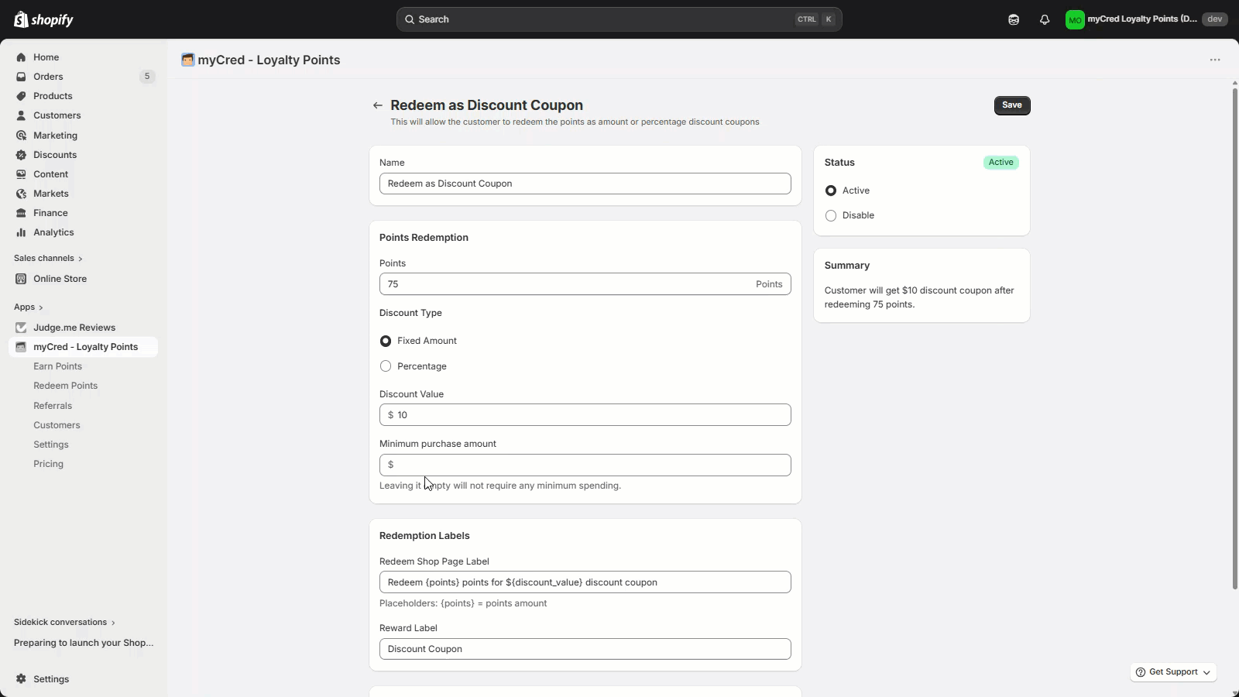This screenshot has width=1239, height=697.
Task: Click the Shopify logo
Action: pos(43,19)
